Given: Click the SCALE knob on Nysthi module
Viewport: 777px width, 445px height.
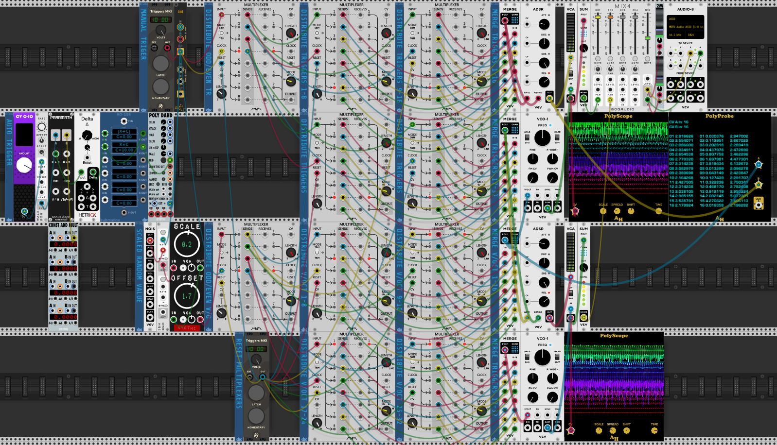Looking at the screenshot, I should point(187,244).
